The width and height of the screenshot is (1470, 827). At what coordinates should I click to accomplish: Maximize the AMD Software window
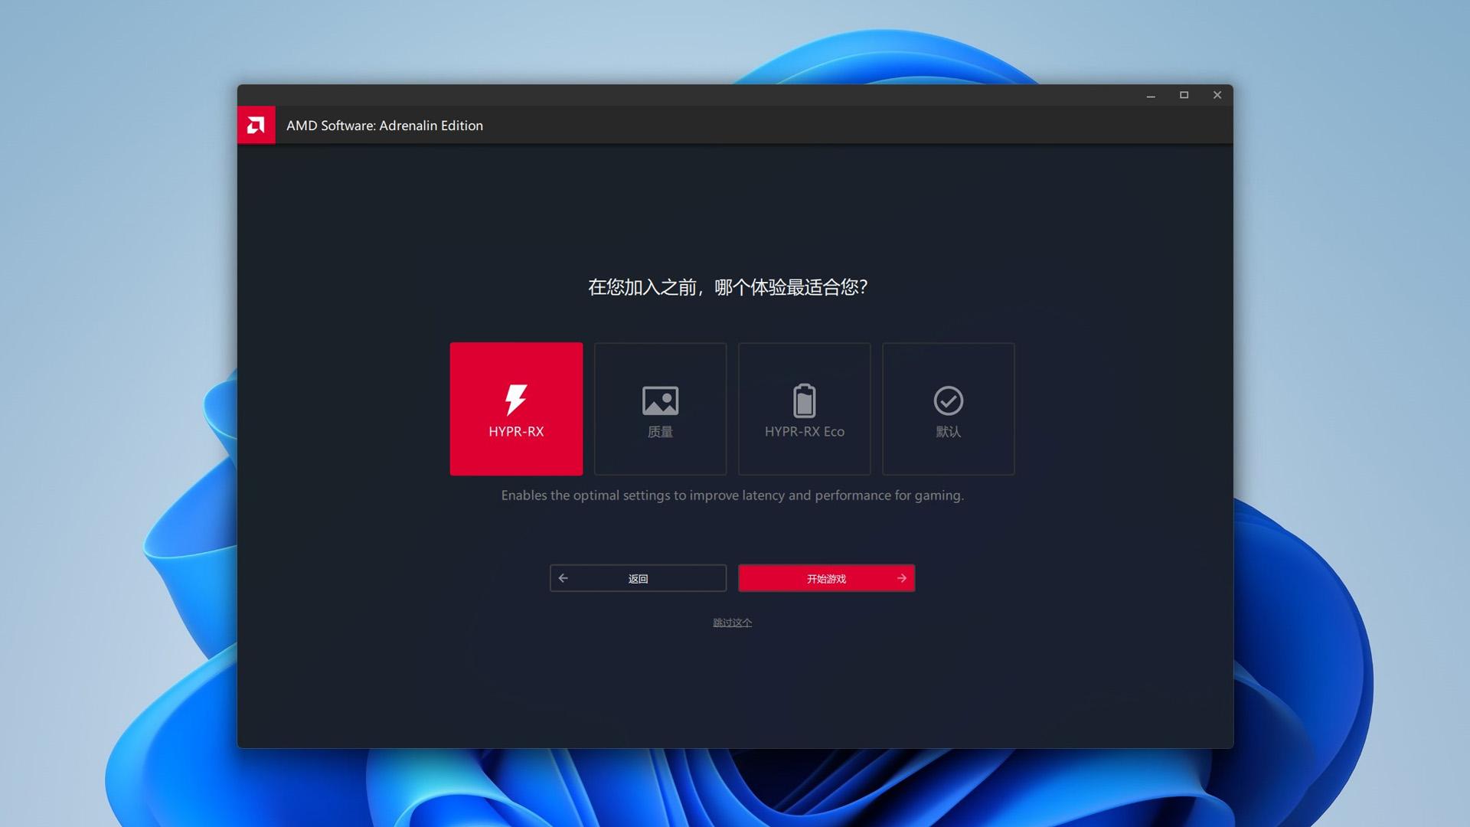pyautogui.click(x=1184, y=95)
